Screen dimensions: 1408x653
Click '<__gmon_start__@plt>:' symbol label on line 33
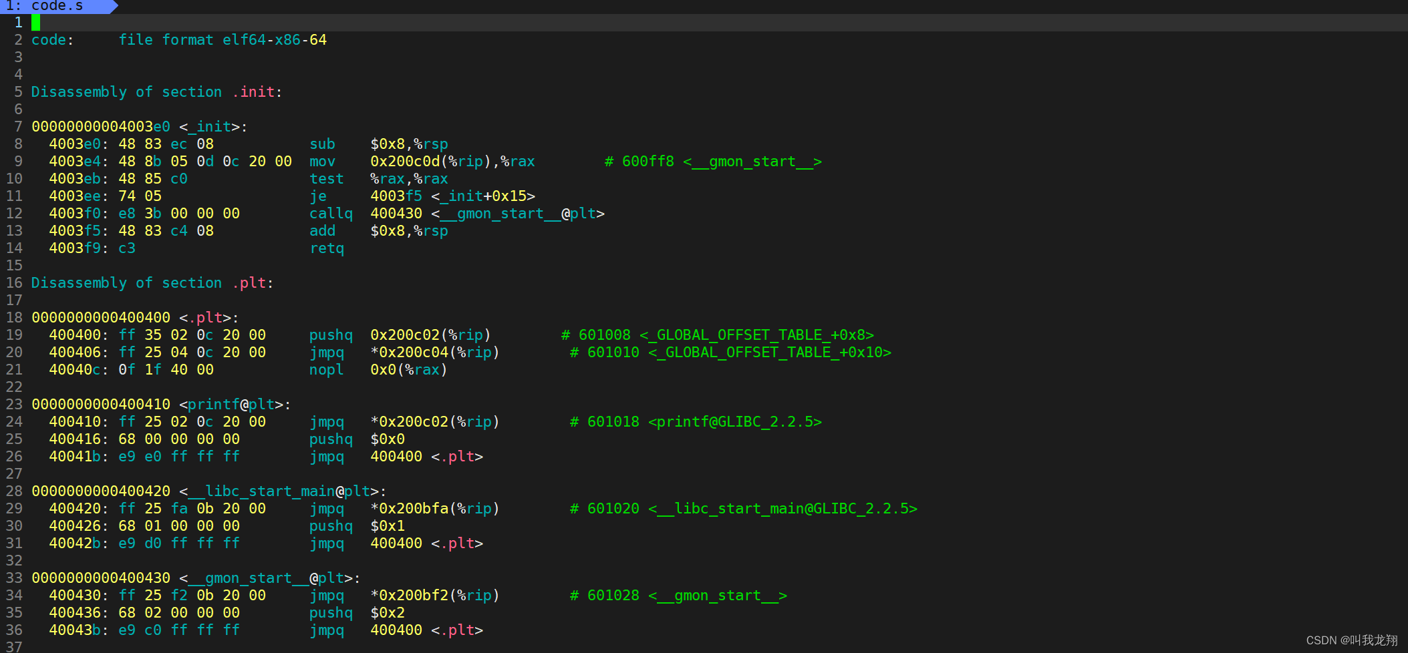pyautogui.click(x=270, y=578)
